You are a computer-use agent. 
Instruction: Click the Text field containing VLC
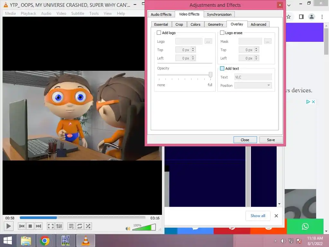[x=253, y=77]
